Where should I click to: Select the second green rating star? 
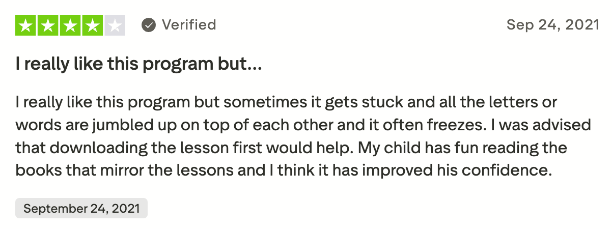pyautogui.click(x=48, y=25)
